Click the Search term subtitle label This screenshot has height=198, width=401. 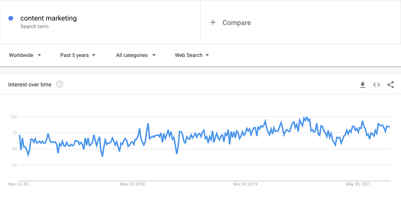click(x=34, y=26)
